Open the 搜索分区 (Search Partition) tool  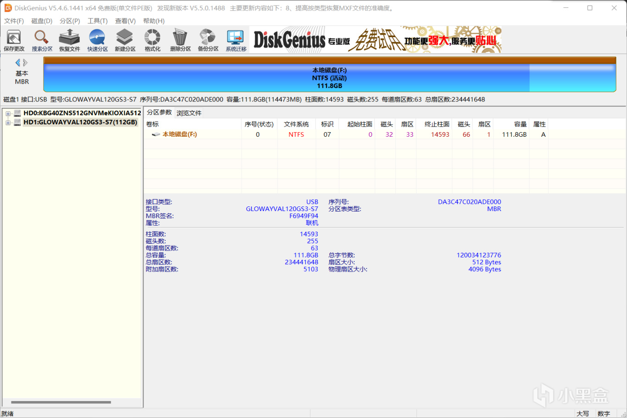tap(42, 40)
